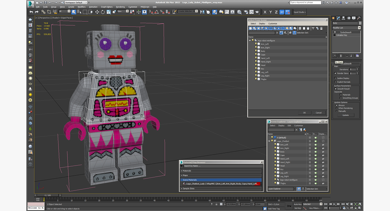390x211 pixels.
Task: Activate the Select and Link tool
Action: tap(43, 12)
